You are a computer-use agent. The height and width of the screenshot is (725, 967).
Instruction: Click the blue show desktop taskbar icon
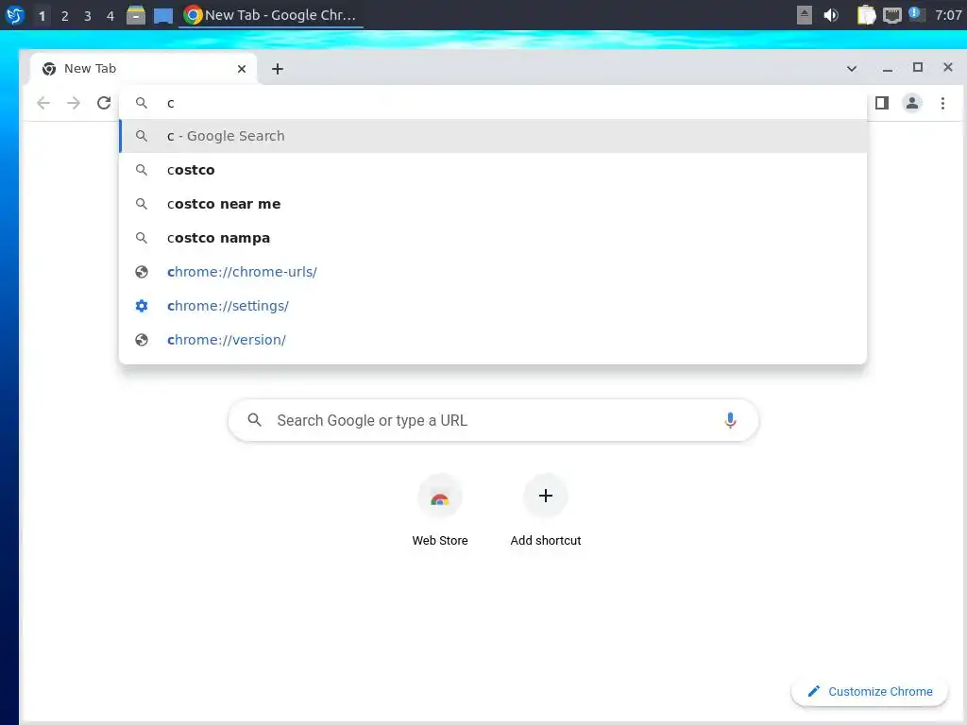pyautogui.click(x=163, y=15)
